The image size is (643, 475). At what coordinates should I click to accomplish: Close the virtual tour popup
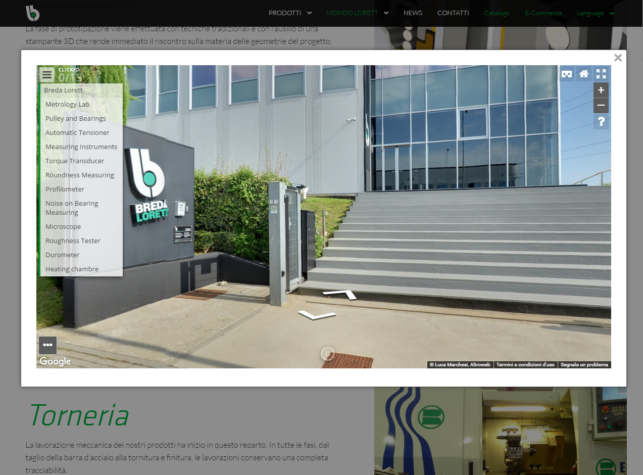618,58
